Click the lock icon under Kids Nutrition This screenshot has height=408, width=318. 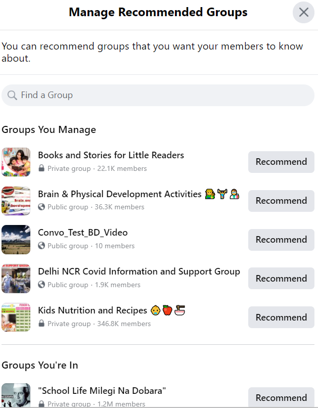point(41,324)
